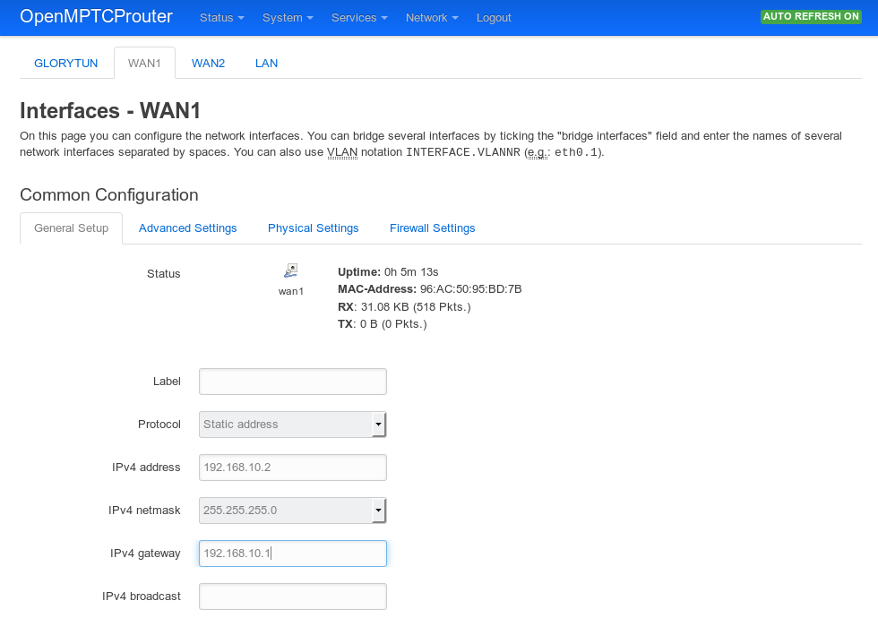Open the System menu
Screen dimensions: 878x618
287,17
